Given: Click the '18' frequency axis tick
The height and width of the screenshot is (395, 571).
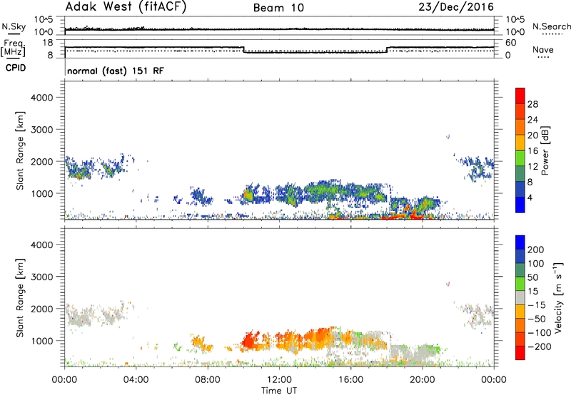Looking at the screenshot, I should click(x=48, y=43).
